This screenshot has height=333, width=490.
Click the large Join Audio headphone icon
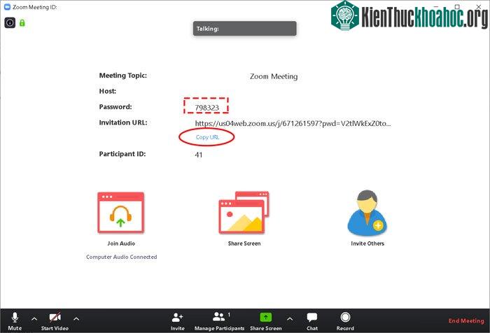click(x=121, y=213)
